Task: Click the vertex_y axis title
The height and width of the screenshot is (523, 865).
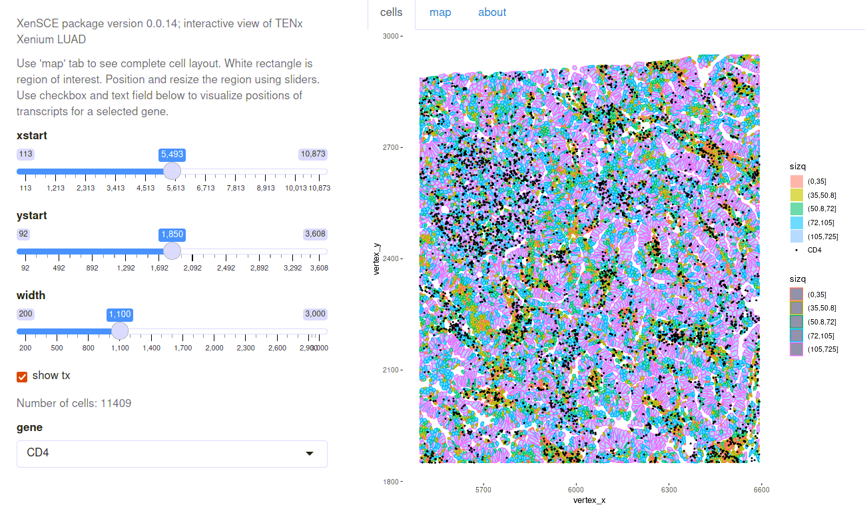Action: point(378,259)
